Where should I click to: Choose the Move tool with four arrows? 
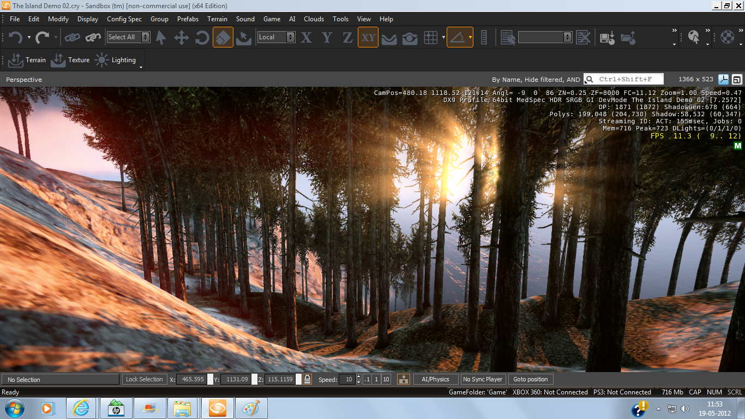181,37
